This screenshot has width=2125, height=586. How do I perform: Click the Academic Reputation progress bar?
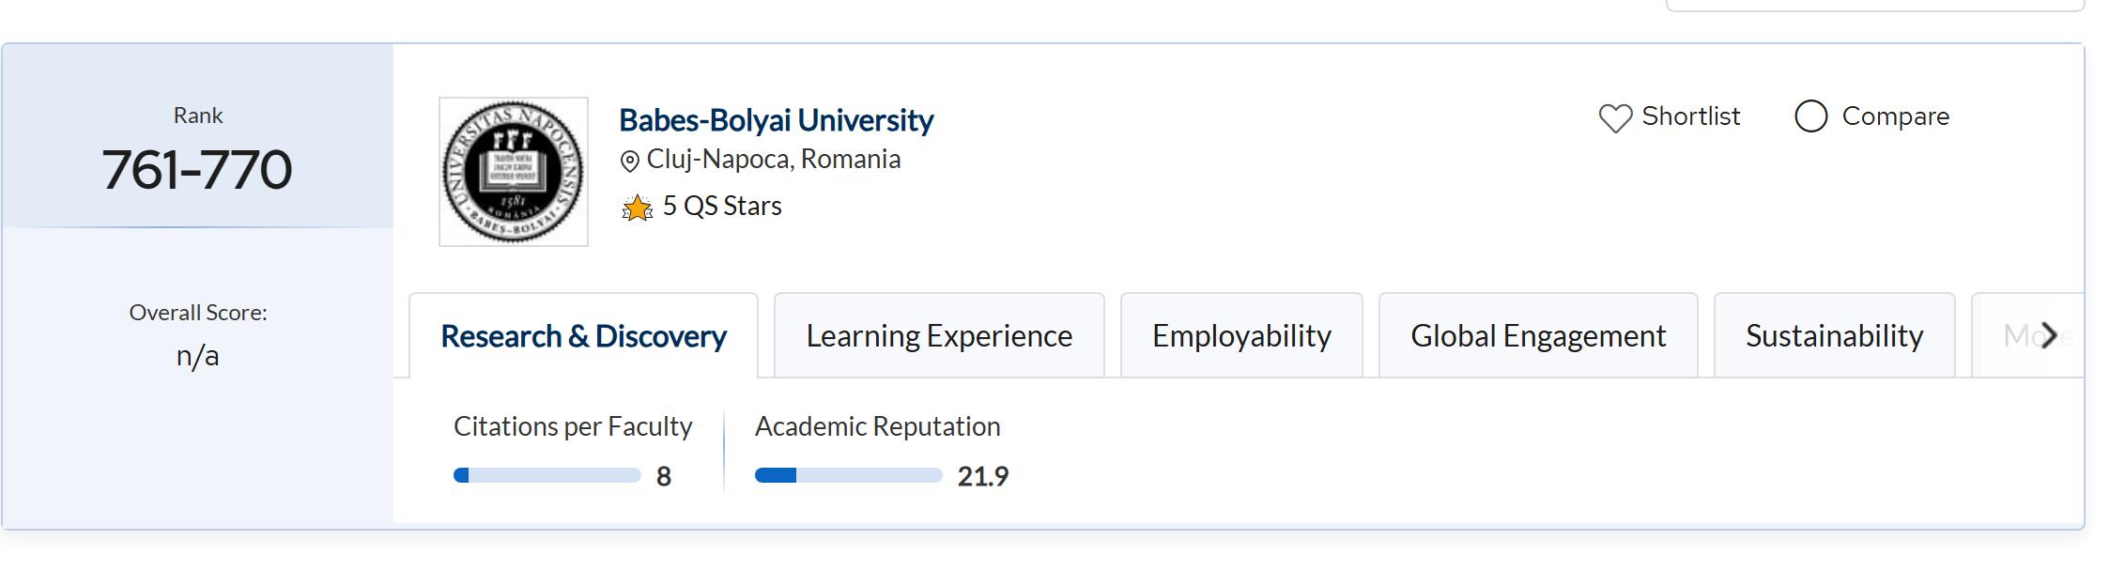pos(848,475)
